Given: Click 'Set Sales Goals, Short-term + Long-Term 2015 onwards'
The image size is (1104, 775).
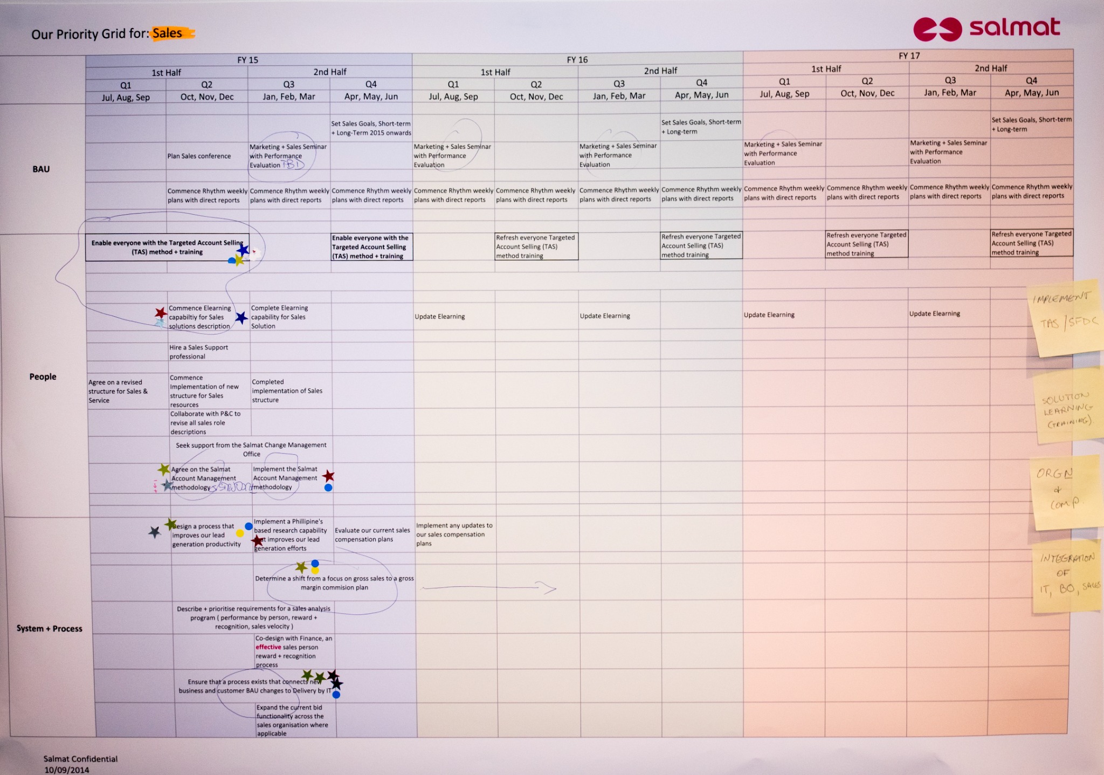Looking at the screenshot, I should [x=371, y=128].
